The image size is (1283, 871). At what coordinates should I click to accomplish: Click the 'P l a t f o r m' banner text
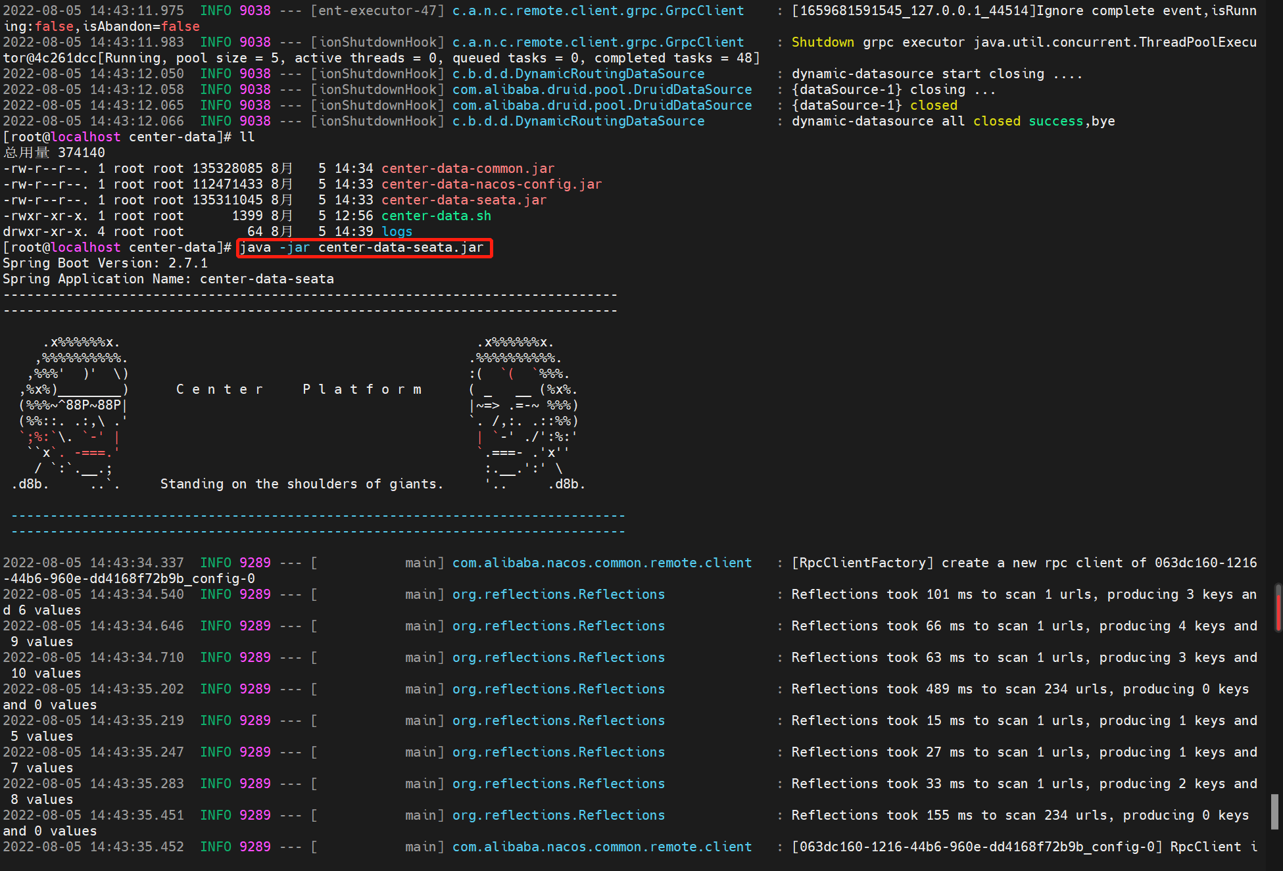coord(362,389)
